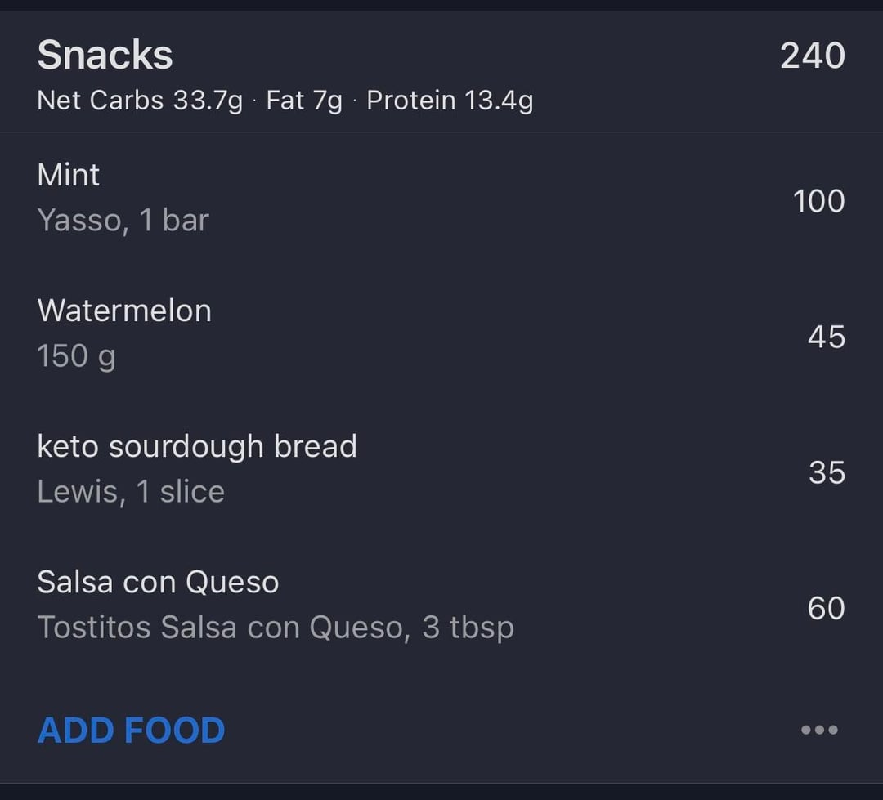Viewport: 883px width, 800px height.
Task: Tap the ADD FOOD button
Action: click(131, 730)
